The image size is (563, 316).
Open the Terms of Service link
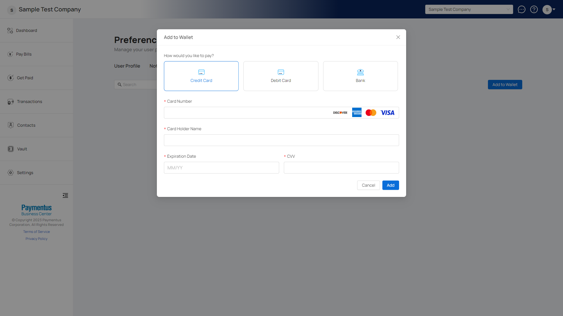[36, 232]
